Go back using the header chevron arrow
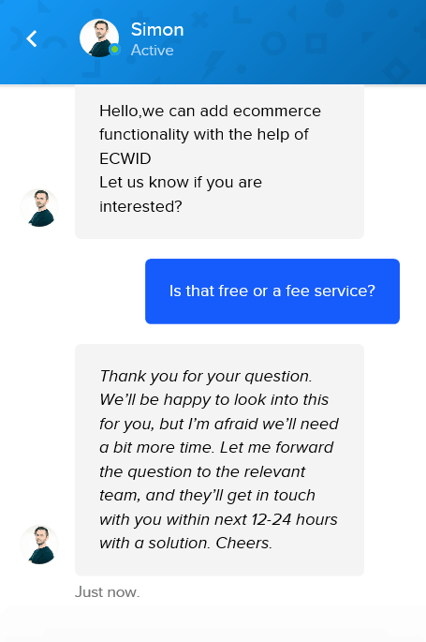This screenshot has width=426, height=642. pyautogui.click(x=32, y=39)
